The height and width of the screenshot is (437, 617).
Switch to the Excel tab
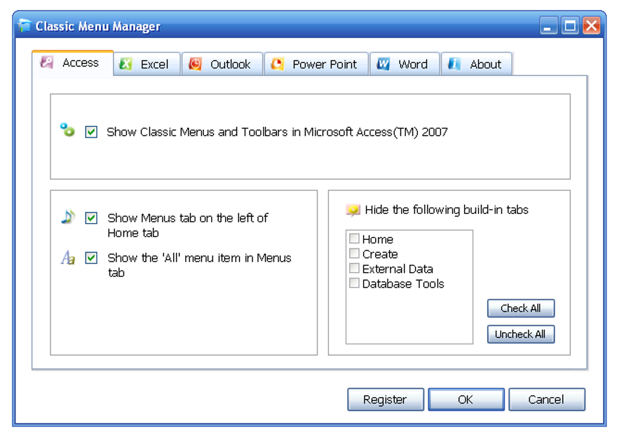[x=147, y=64]
